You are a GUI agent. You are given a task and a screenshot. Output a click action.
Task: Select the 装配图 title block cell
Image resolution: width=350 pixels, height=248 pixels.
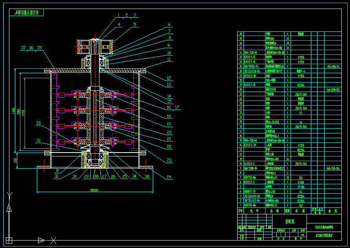(x=289, y=221)
